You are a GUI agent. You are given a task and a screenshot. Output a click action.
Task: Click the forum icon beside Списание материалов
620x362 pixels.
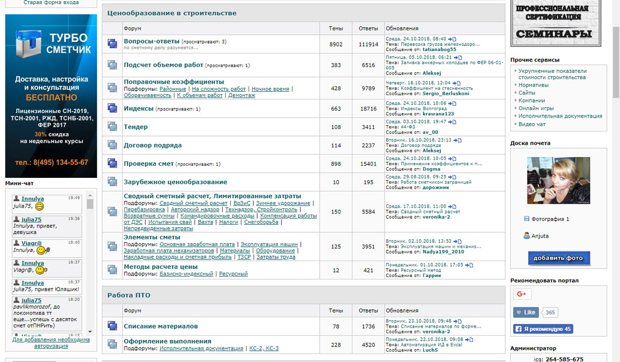click(113, 326)
